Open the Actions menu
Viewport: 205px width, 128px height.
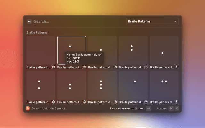(161, 108)
